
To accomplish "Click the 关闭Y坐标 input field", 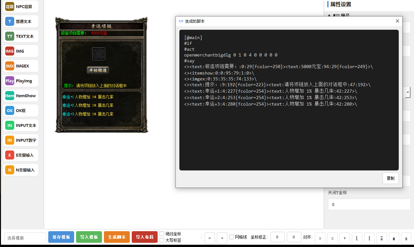I will pos(369,204).
